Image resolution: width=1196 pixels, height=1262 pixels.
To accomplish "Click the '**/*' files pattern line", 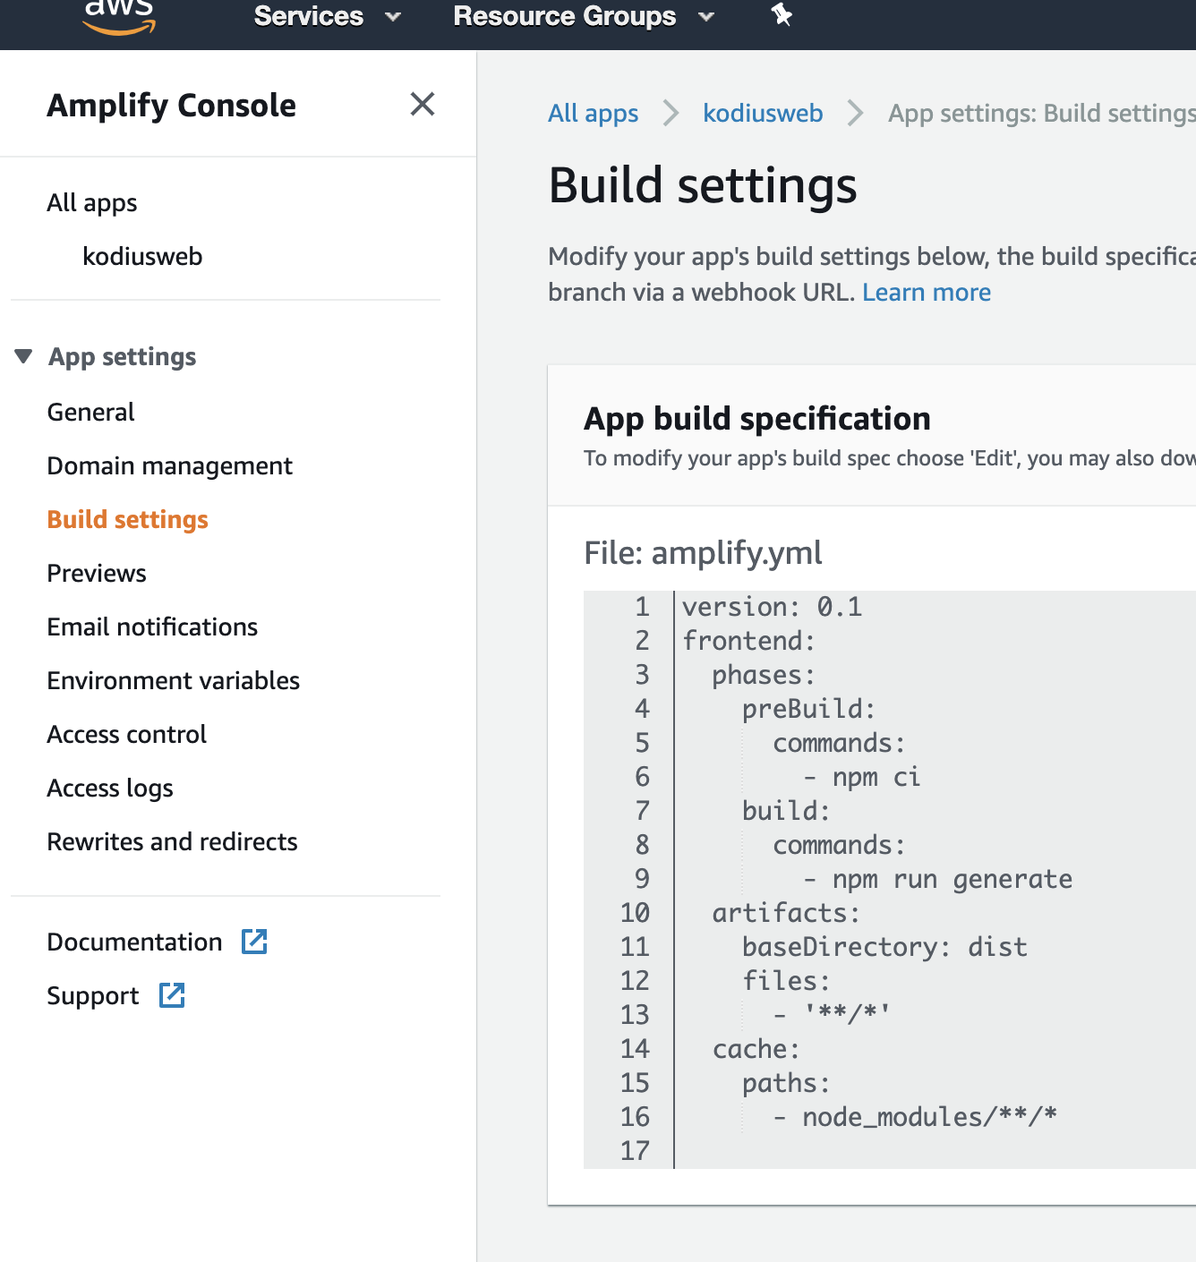I will pos(832,1014).
